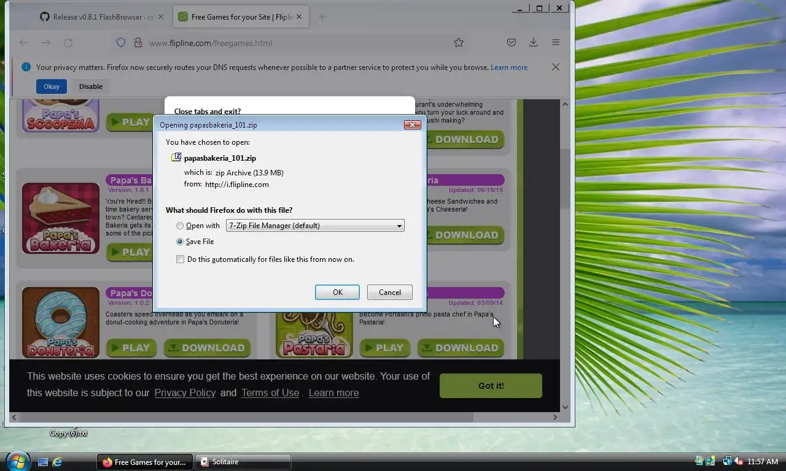The height and width of the screenshot is (471, 786).
Task: Click the vertical scrollbar down arrow
Action: click(x=566, y=407)
